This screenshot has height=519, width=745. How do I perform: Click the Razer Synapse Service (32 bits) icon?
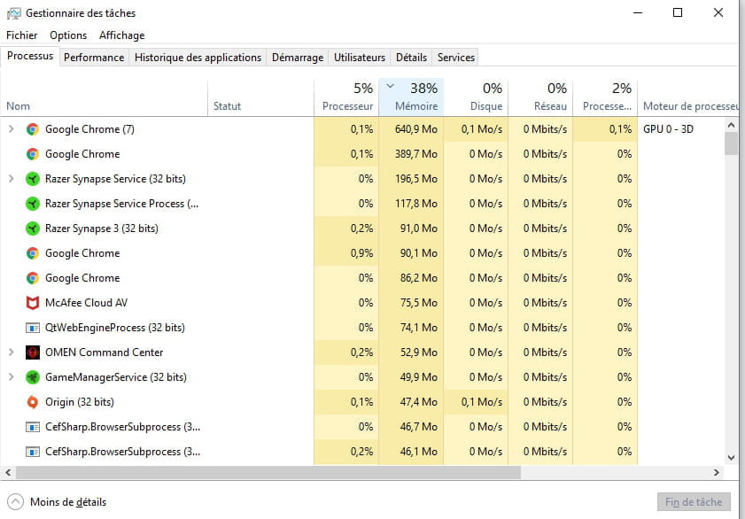click(x=32, y=179)
